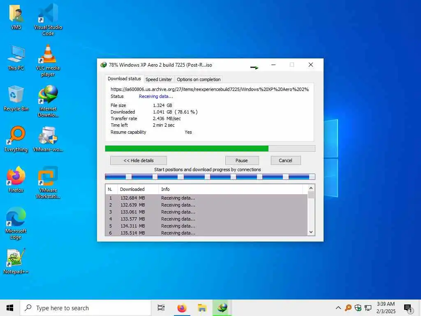The width and height of the screenshot is (421, 316).
Task: Cancel the download
Action: (x=286, y=160)
